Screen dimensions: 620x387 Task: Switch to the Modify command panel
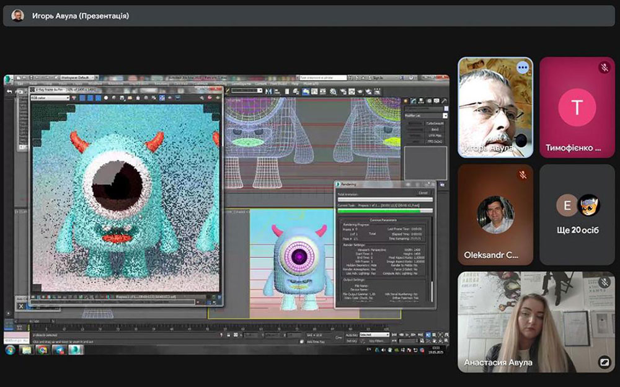(x=414, y=101)
